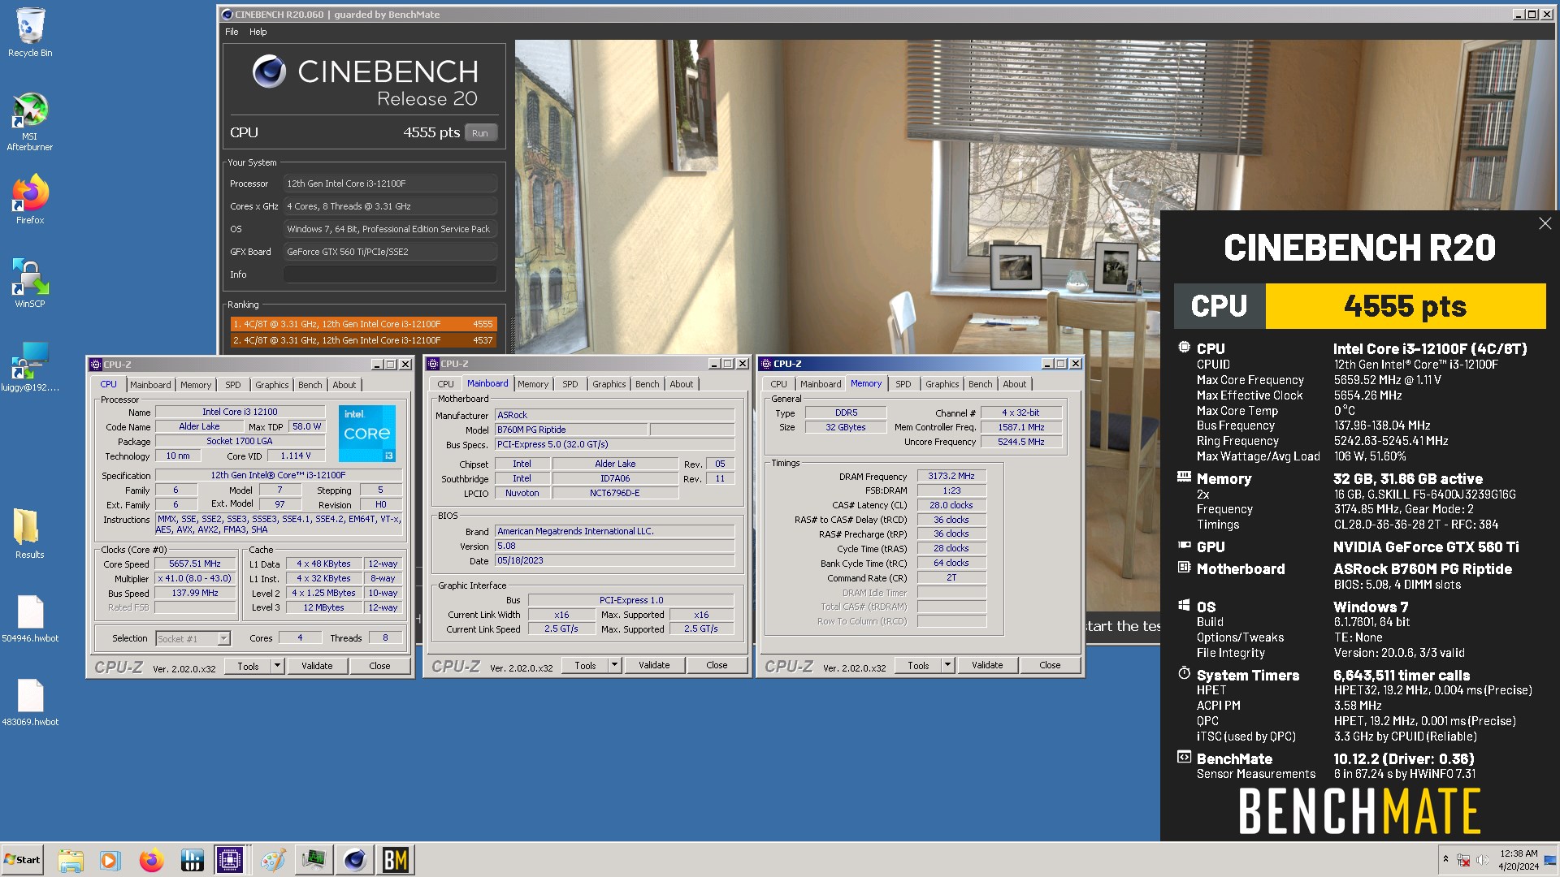Click Validate in CPU-Z Mainboard window
The width and height of the screenshot is (1560, 877).
pyautogui.click(x=654, y=665)
